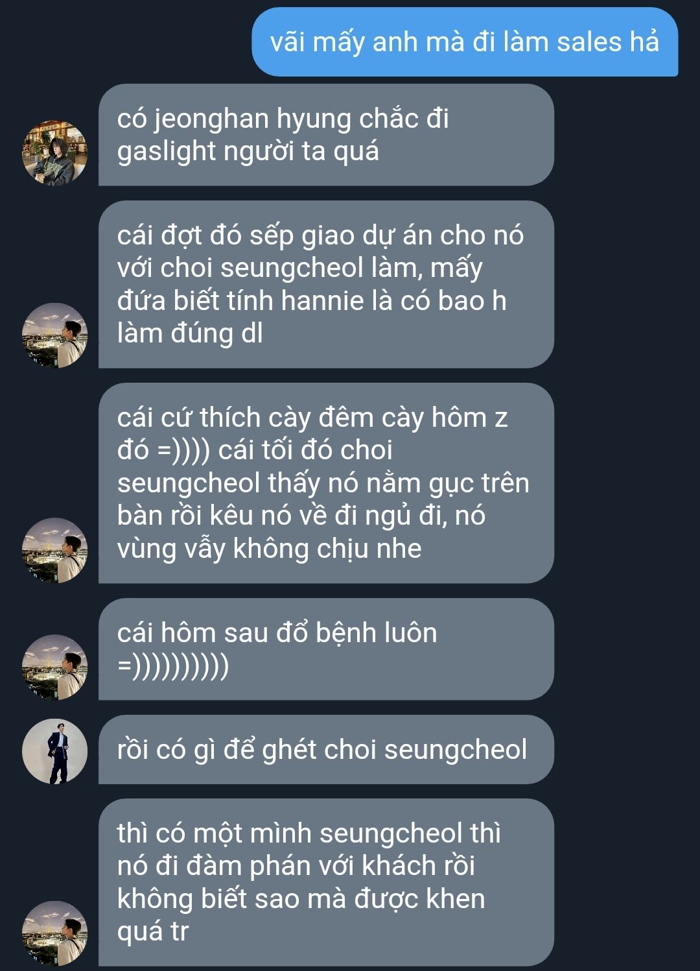Select the blue sent message 'vãi mấy anh mà đi làm sales hả'
Image resolution: width=700 pixels, height=971 pixels.
pyautogui.click(x=465, y=42)
